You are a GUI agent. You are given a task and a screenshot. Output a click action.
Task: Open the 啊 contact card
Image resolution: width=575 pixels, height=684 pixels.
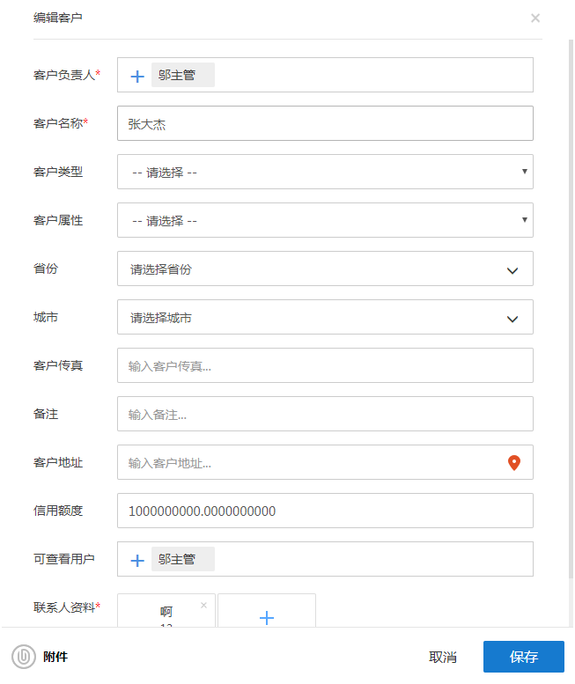166,611
